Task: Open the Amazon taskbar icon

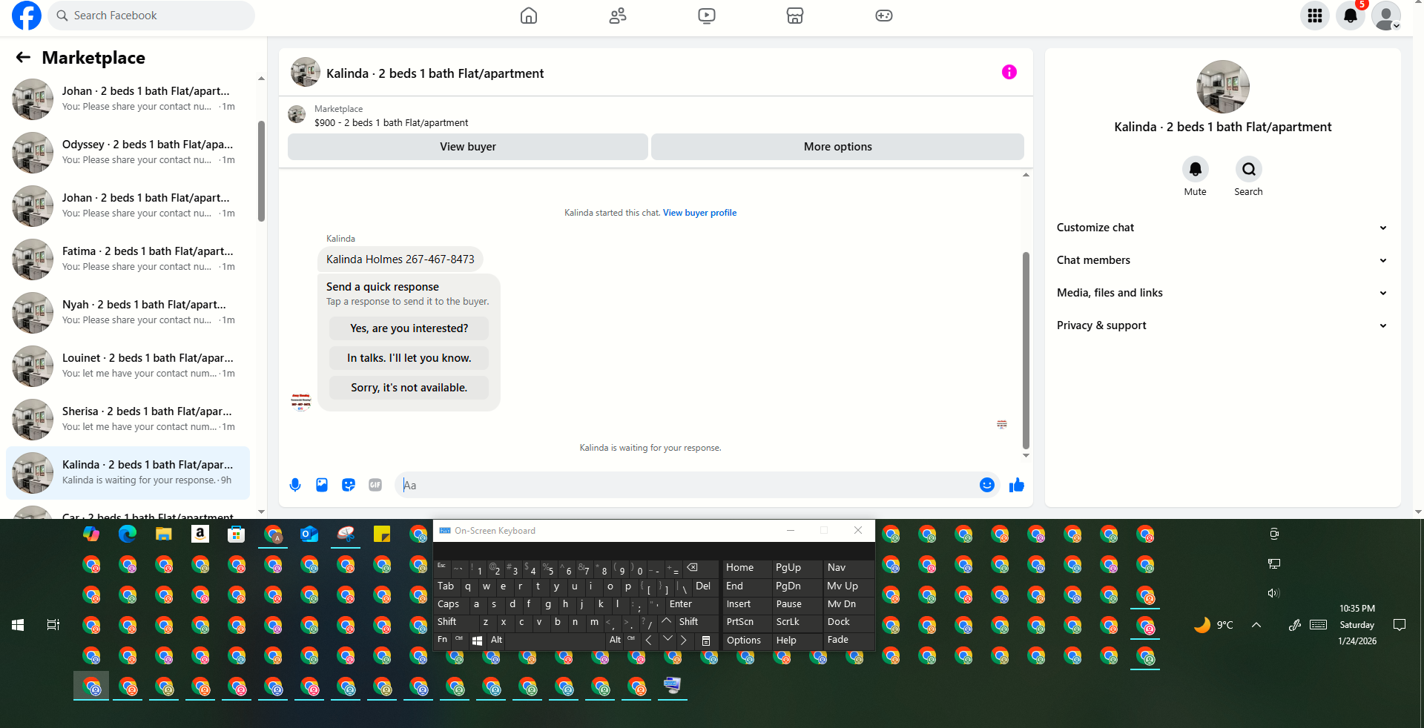Action: [x=200, y=534]
